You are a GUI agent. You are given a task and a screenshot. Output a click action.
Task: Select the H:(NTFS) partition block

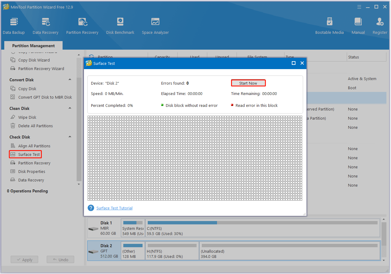(172, 251)
